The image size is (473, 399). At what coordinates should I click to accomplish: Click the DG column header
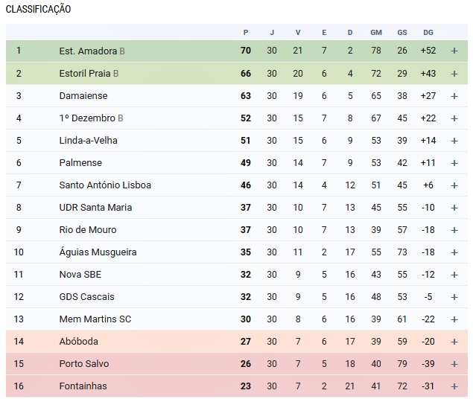point(428,32)
